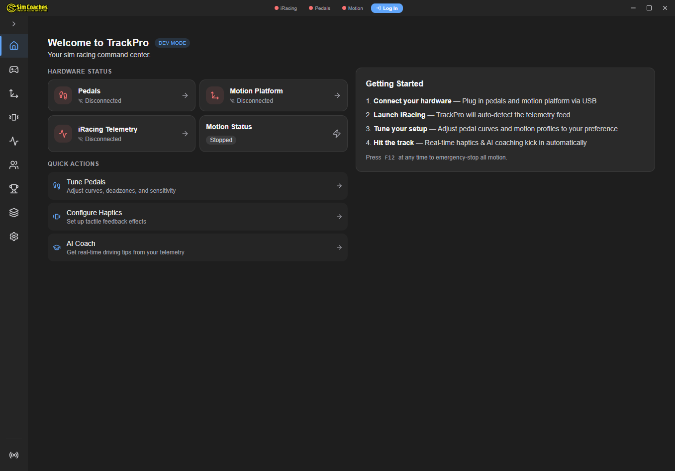Click the Pedals status indicator in title bar
The height and width of the screenshot is (471, 675).
[319, 8]
